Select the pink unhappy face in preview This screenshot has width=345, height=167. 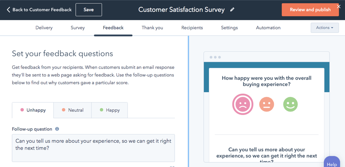[242, 105]
